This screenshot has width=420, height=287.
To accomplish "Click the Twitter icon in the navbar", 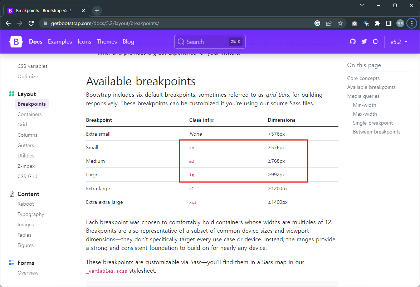I will 364,42.
